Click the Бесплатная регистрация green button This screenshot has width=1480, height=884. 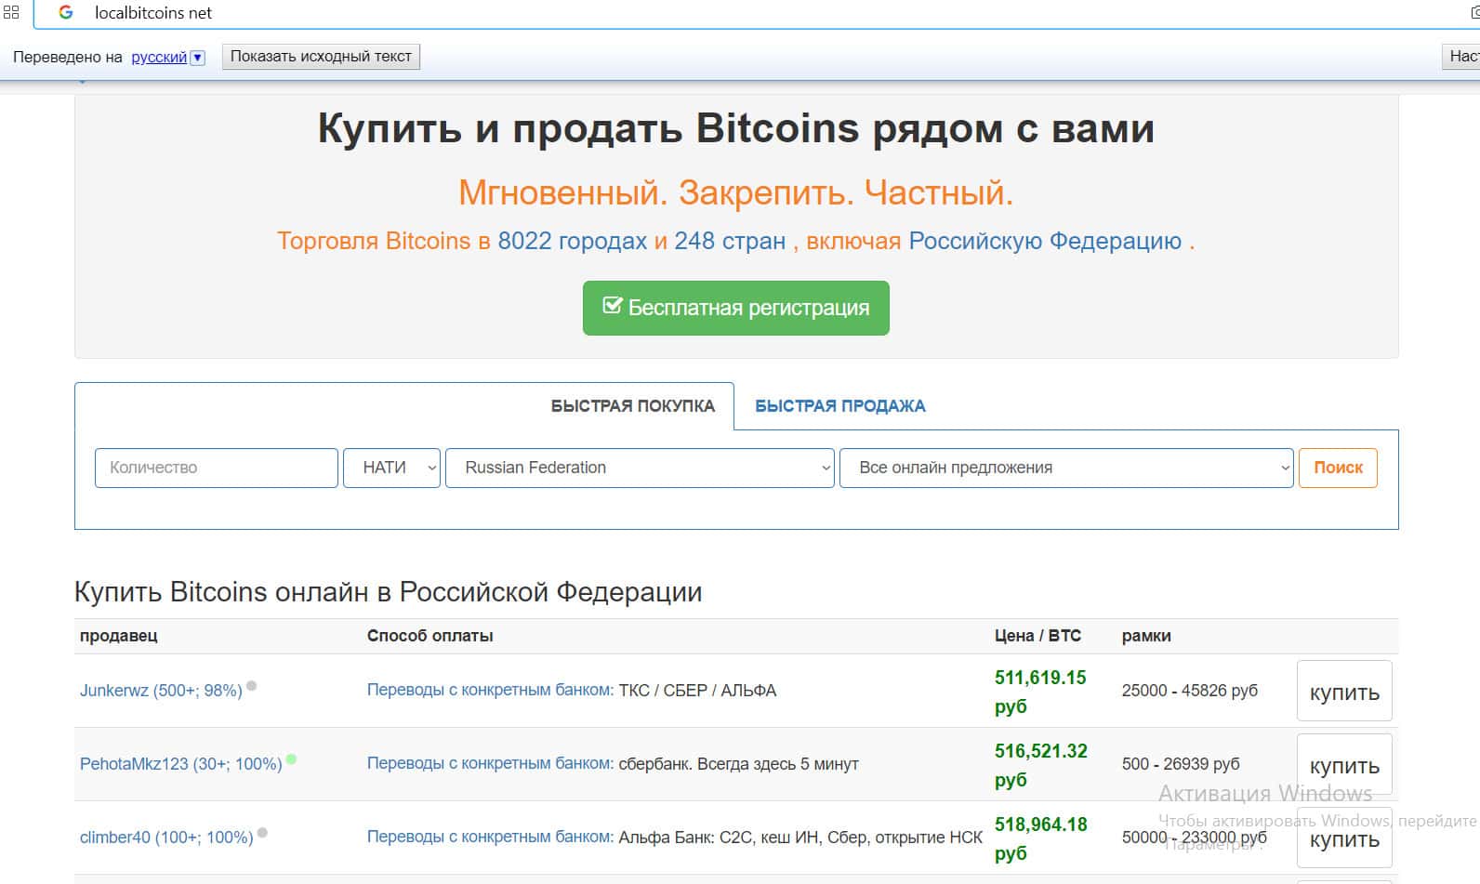coord(736,308)
